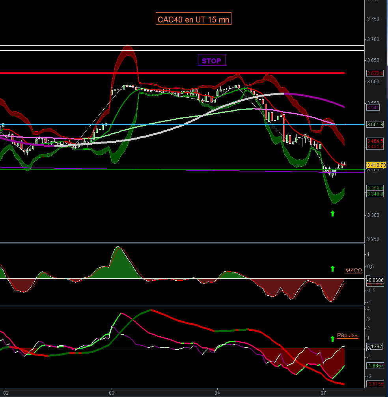Click the red 3 620,6 price tag

375,73
